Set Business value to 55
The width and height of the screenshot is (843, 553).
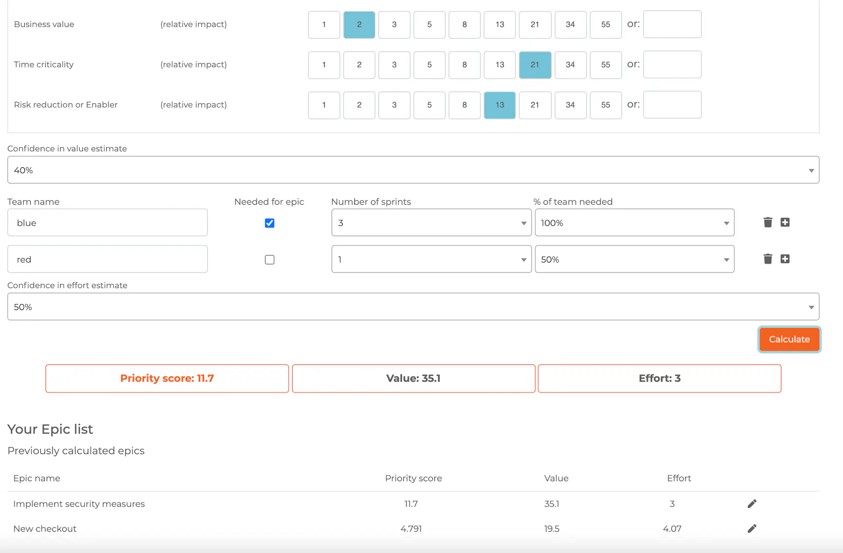[x=606, y=24]
